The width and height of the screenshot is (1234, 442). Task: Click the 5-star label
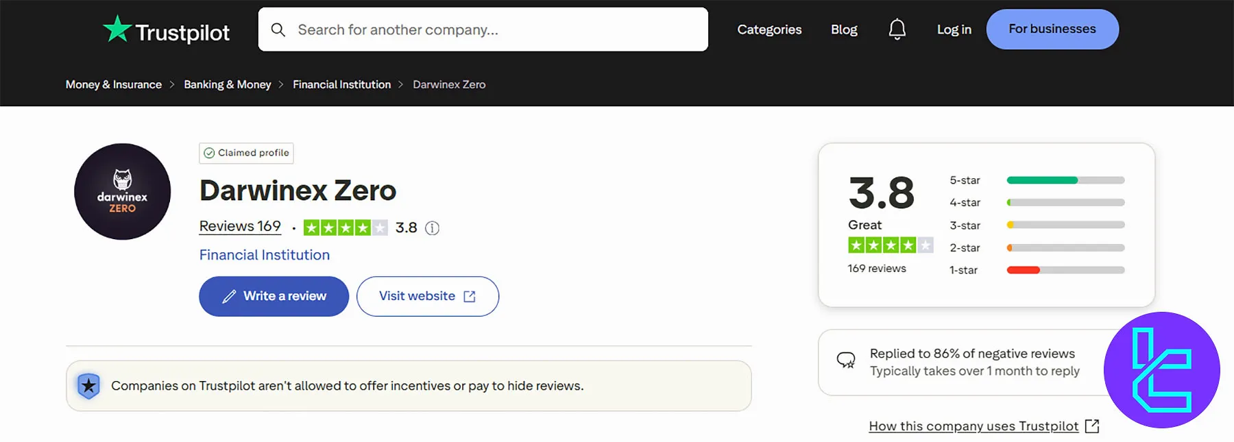(x=965, y=180)
